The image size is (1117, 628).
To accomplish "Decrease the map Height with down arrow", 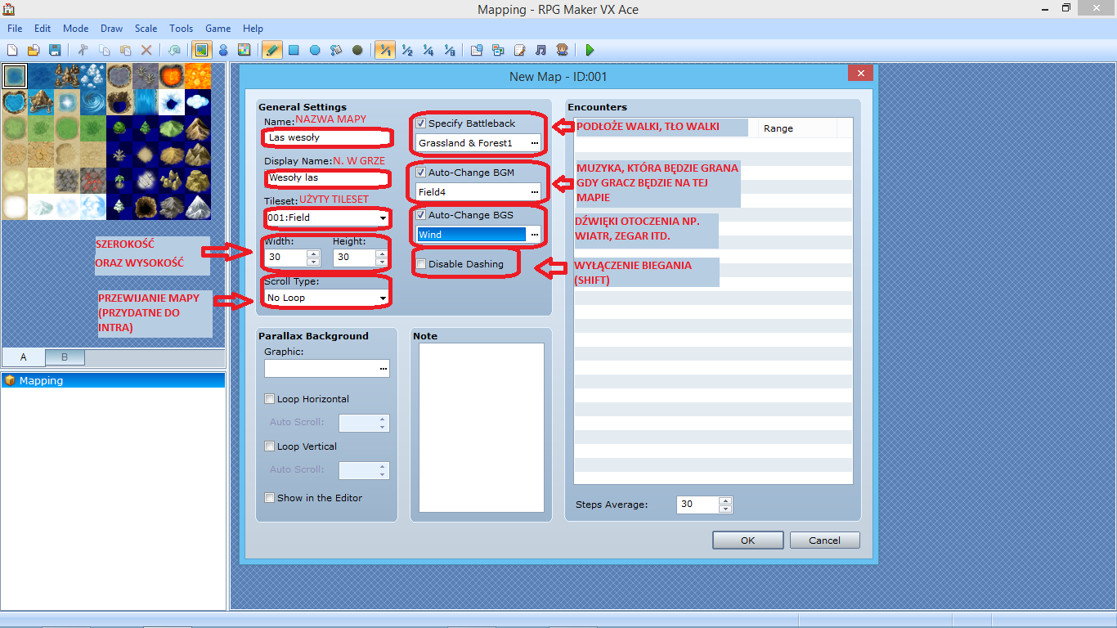I will click(382, 261).
